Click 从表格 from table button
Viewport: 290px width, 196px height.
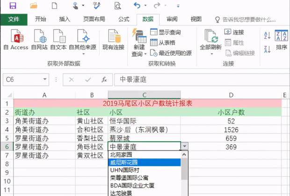point(163,42)
